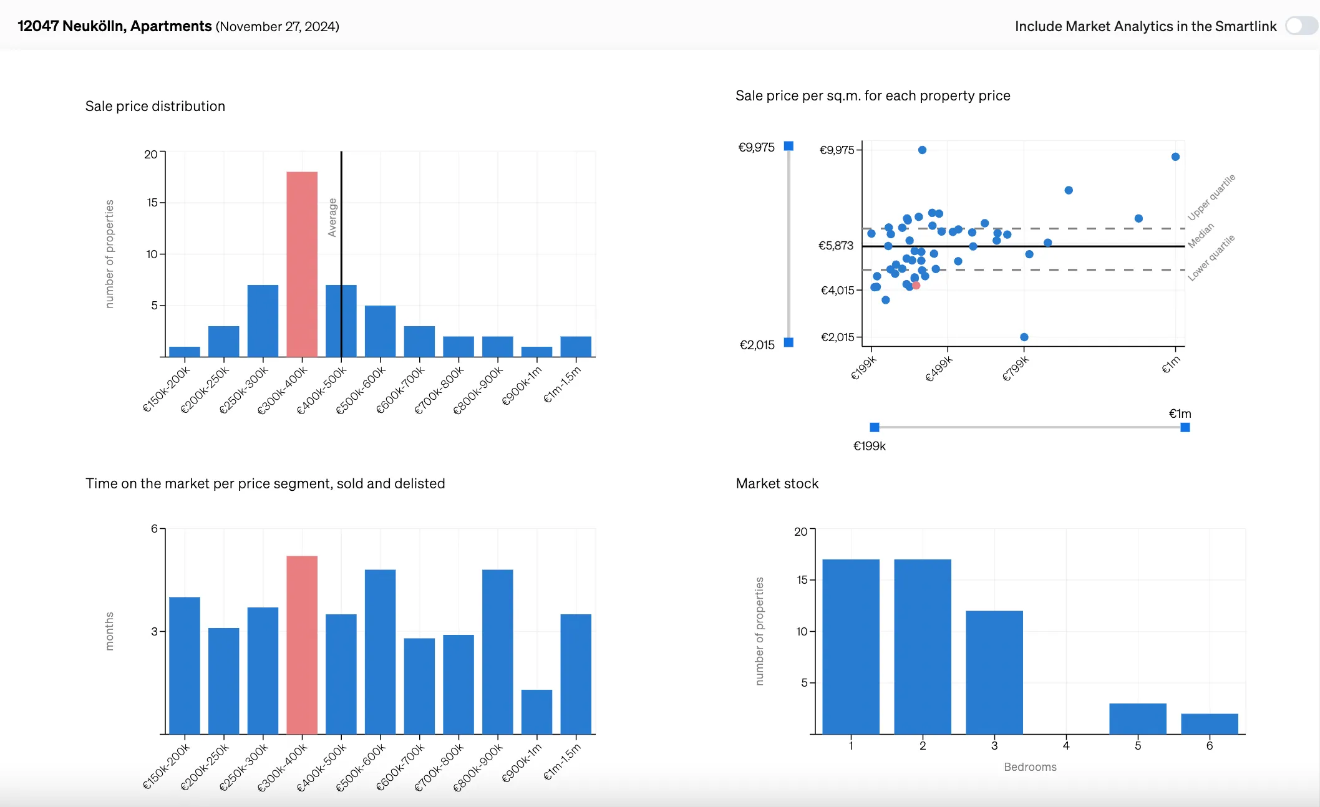Click the 1-bedroom bar in Market stock
The image size is (1320, 807).
(851, 647)
